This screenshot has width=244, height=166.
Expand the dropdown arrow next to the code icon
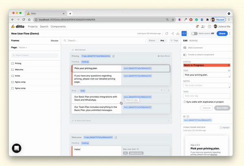188,34
